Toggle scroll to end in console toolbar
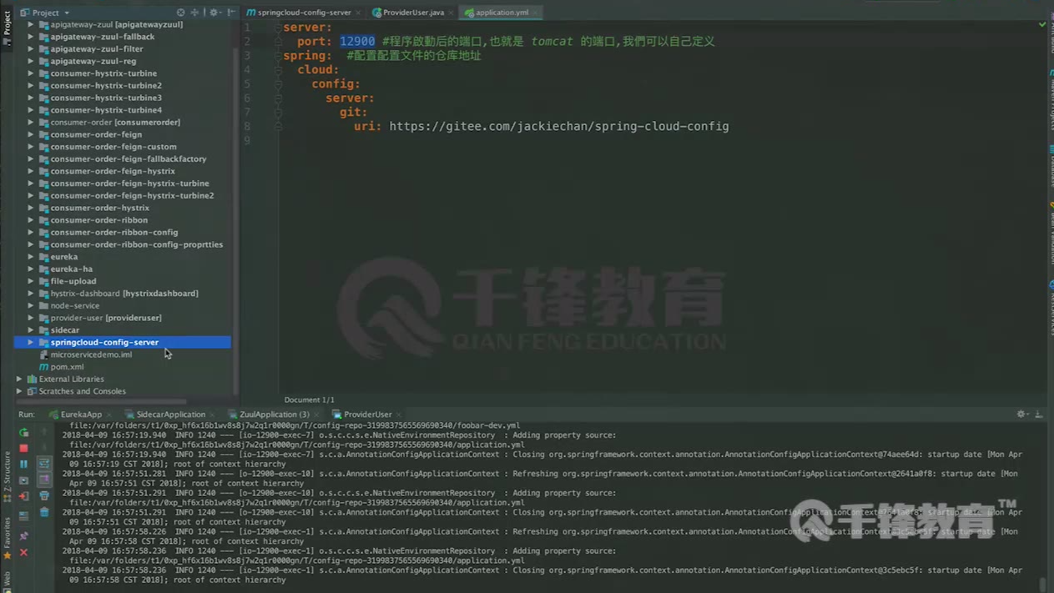 point(44,480)
